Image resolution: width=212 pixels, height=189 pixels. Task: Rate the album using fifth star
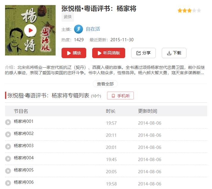(x=199, y=11)
